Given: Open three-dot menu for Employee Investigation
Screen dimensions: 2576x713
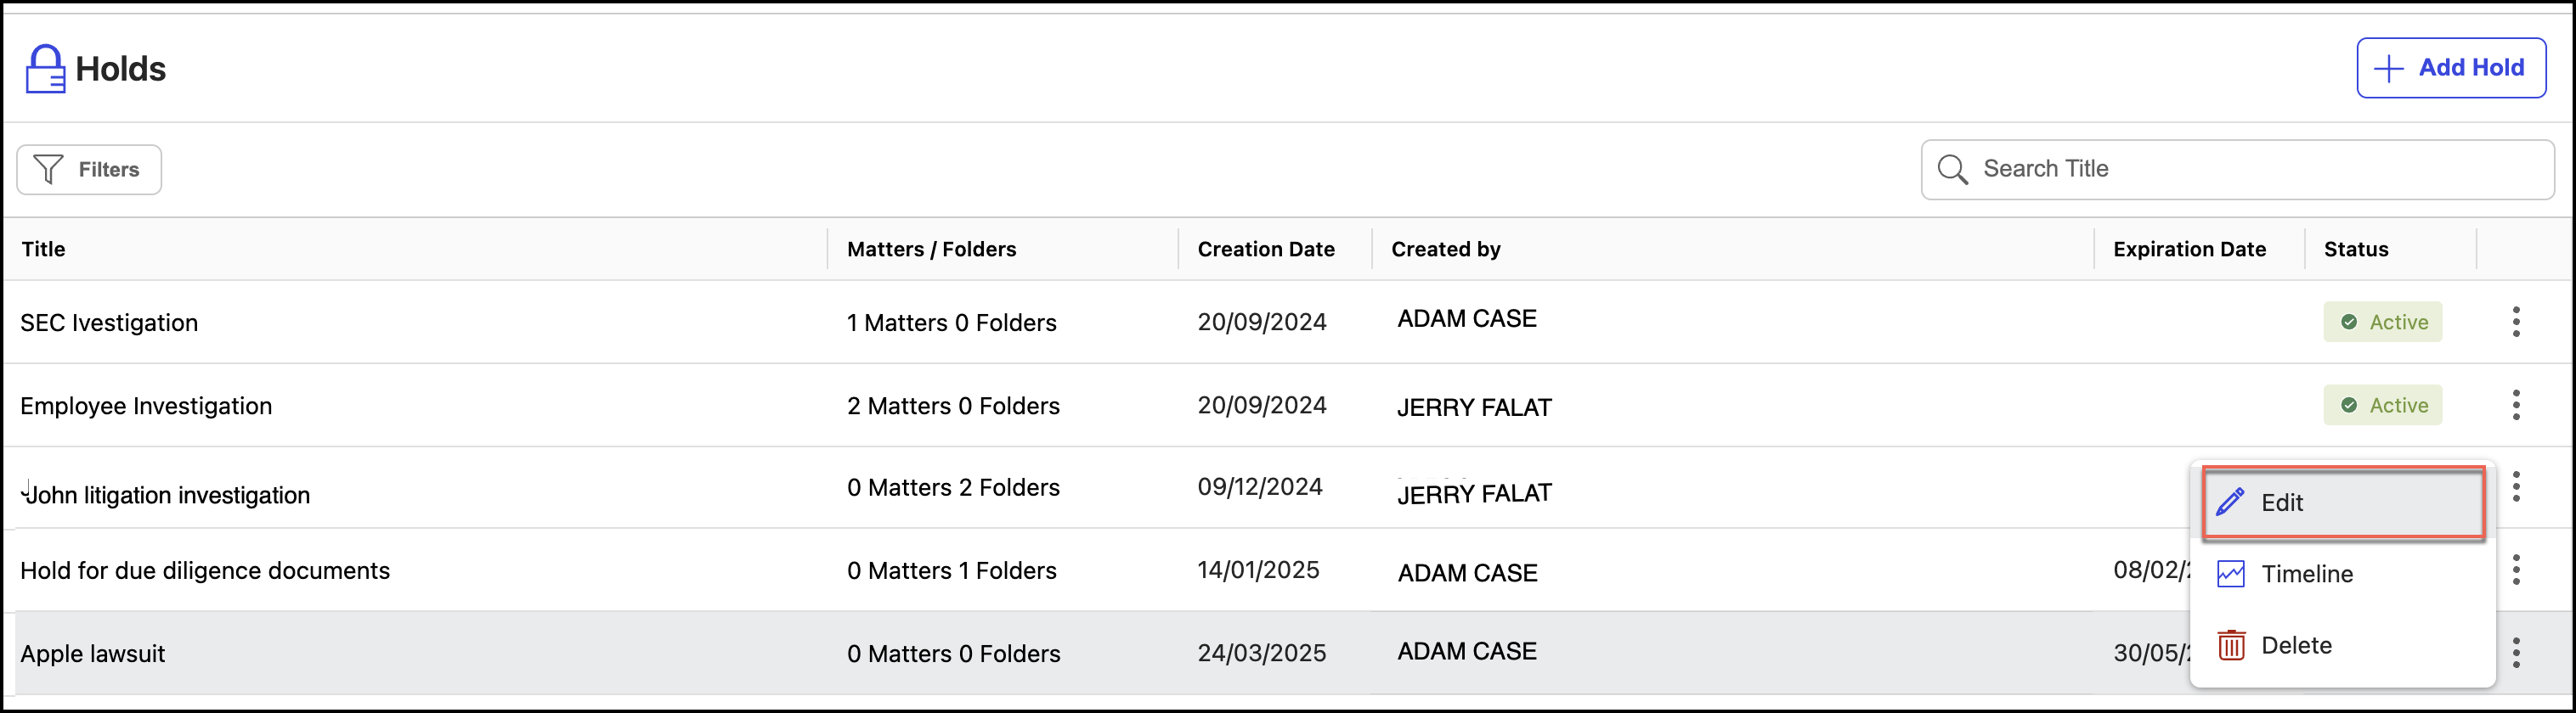Looking at the screenshot, I should tap(2516, 406).
